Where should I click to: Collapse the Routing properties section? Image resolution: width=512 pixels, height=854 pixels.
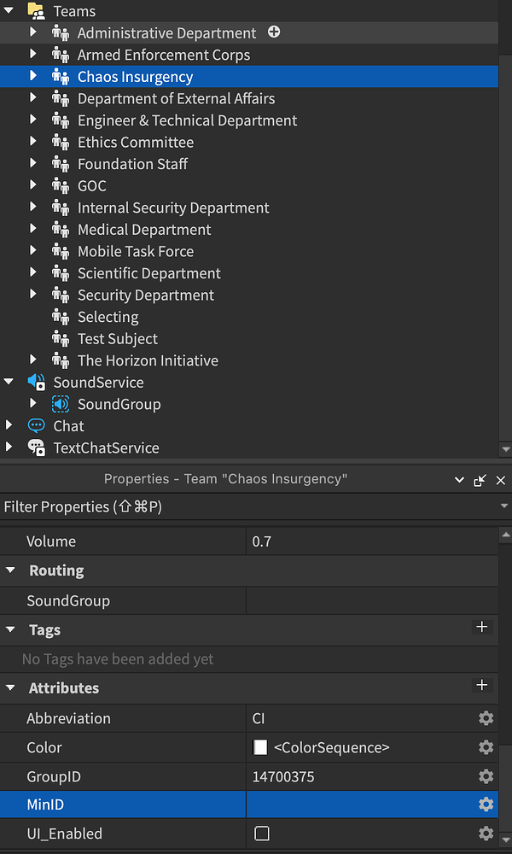[x=10, y=570]
